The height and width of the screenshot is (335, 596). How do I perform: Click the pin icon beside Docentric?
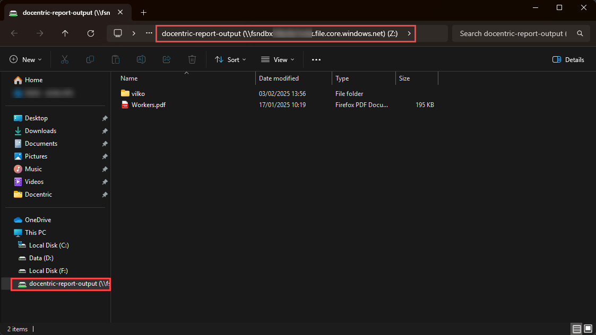[105, 195]
